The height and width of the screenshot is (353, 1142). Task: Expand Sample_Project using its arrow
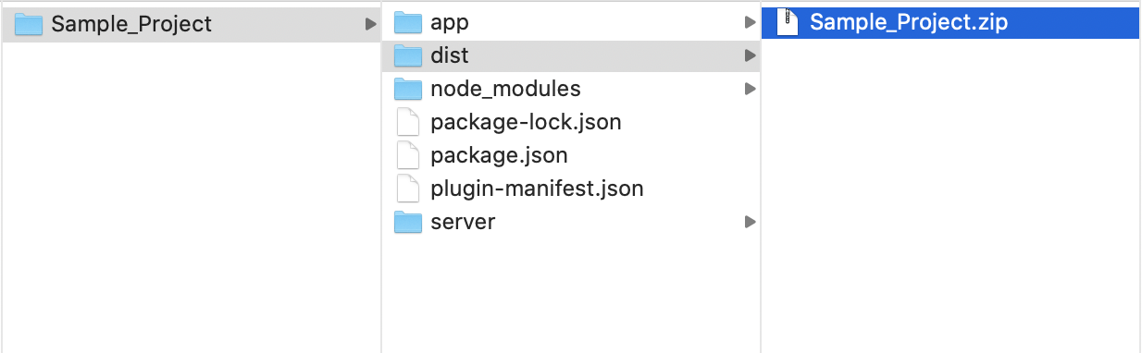pyautogui.click(x=370, y=23)
